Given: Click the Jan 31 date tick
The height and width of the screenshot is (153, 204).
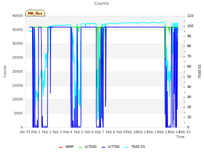Looking at the screenshot, I should 25,132.
